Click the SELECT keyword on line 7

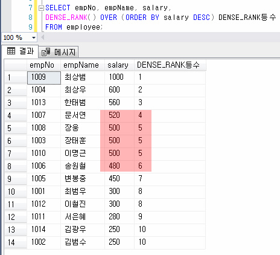[58, 8]
